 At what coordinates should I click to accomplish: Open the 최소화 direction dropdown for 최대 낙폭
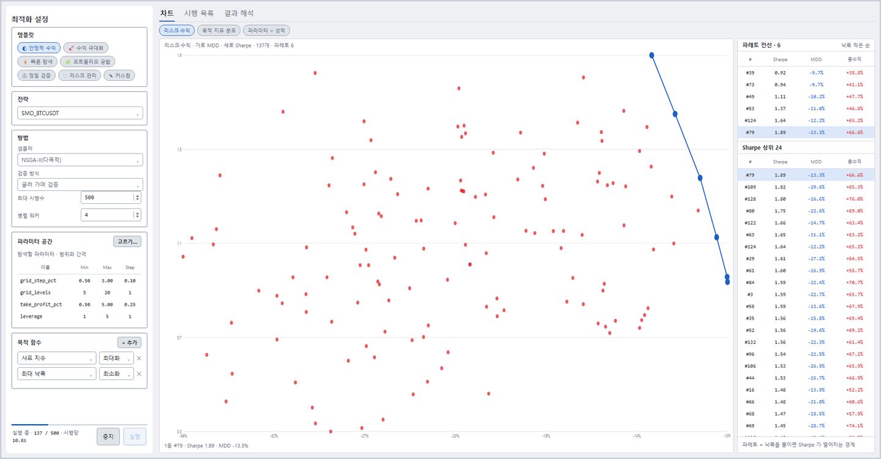(116, 374)
